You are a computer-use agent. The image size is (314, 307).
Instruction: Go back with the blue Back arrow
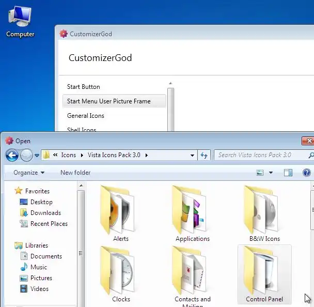[x=12, y=155]
